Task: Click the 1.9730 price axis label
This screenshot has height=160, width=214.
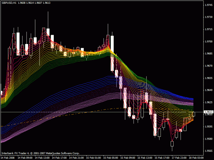Action: click(209, 17)
